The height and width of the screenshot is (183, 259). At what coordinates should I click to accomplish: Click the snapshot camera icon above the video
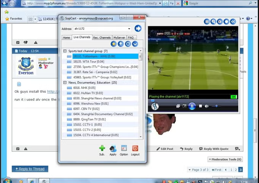[x=220, y=22]
